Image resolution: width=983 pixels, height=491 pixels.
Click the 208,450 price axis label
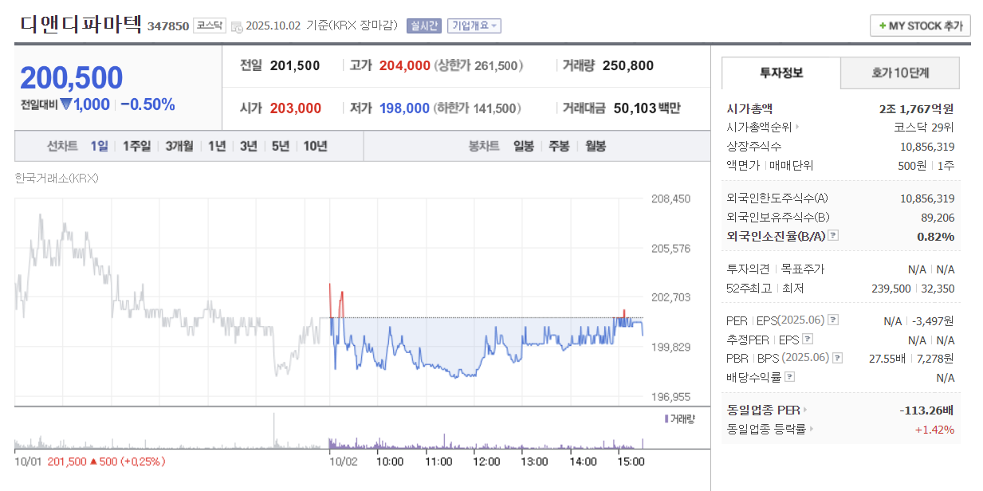(670, 198)
